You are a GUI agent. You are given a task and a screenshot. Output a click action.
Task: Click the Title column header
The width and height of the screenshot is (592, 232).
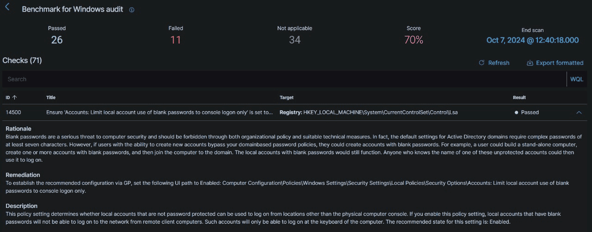51,97
